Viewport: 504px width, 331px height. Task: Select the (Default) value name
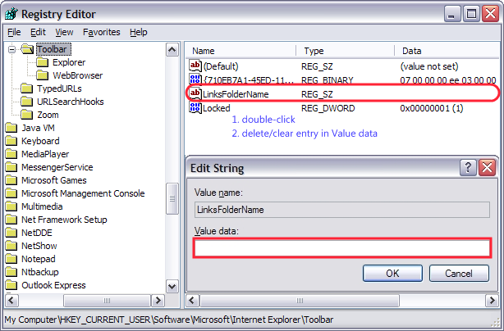[x=221, y=66]
